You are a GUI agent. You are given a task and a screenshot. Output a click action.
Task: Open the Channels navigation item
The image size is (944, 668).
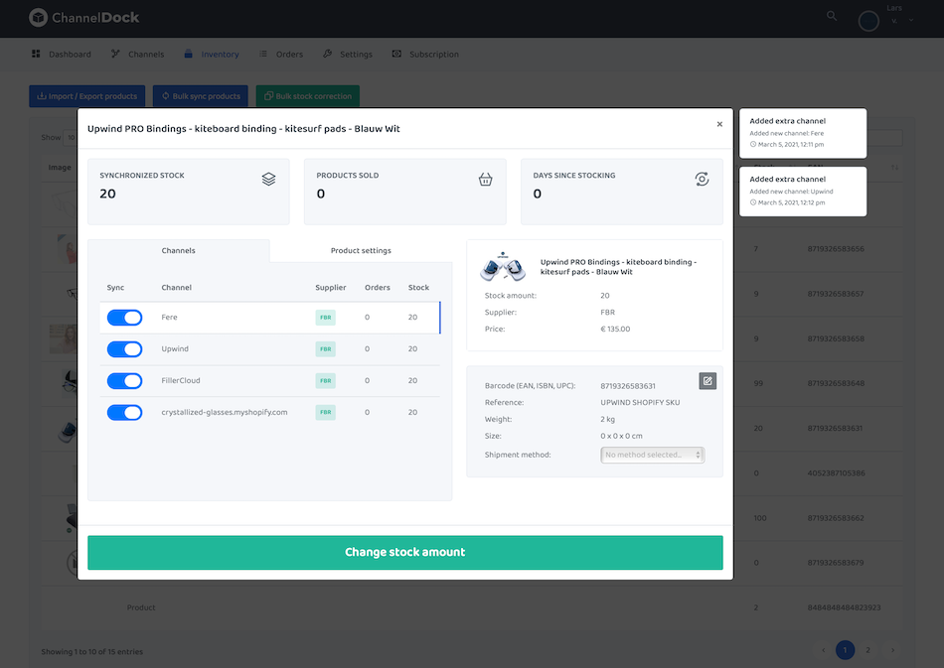[137, 55]
